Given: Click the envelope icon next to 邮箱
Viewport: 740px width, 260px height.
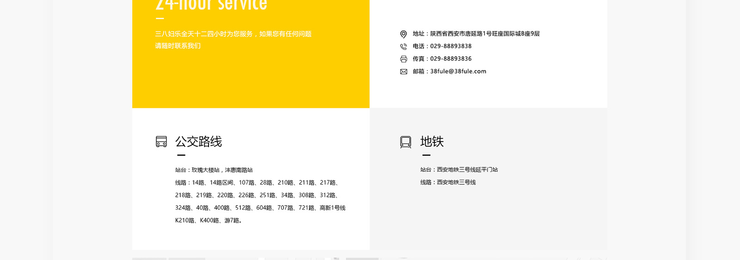Looking at the screenshot, I should tap(403, 71).
